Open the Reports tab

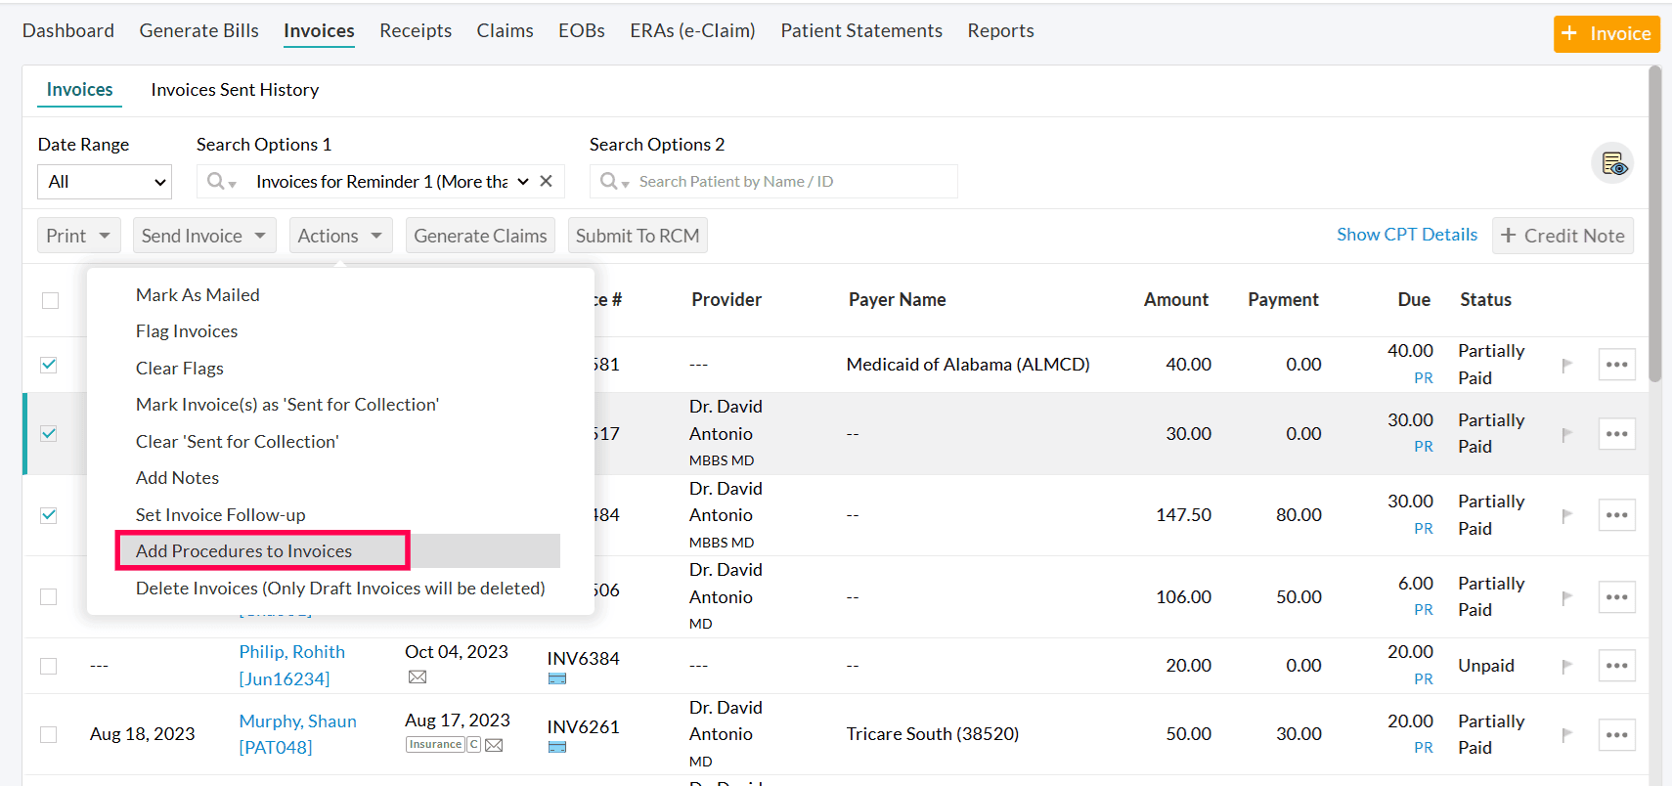click(x=1000, y=31)
